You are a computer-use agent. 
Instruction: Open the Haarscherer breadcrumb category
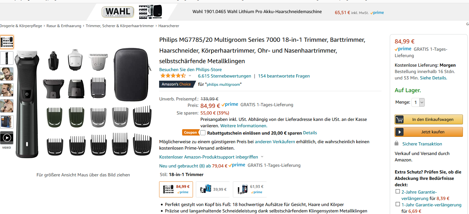[169, 26]
